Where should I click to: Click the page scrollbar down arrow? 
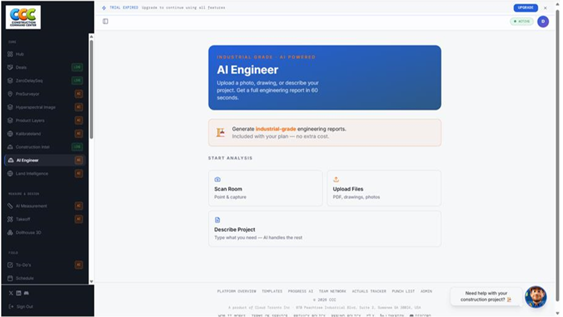(558, 313)
